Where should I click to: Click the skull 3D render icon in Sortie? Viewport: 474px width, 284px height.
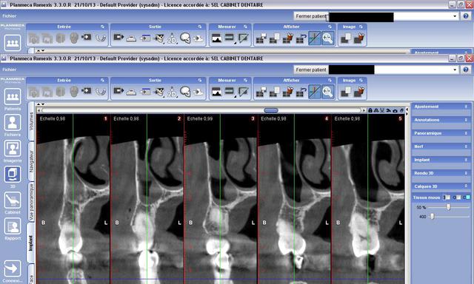coord(185,92)
